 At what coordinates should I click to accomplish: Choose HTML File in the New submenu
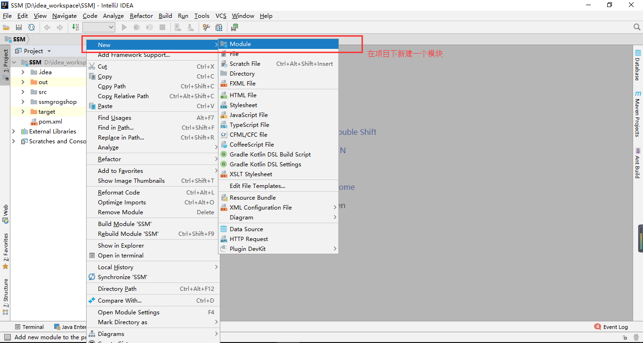279,95
